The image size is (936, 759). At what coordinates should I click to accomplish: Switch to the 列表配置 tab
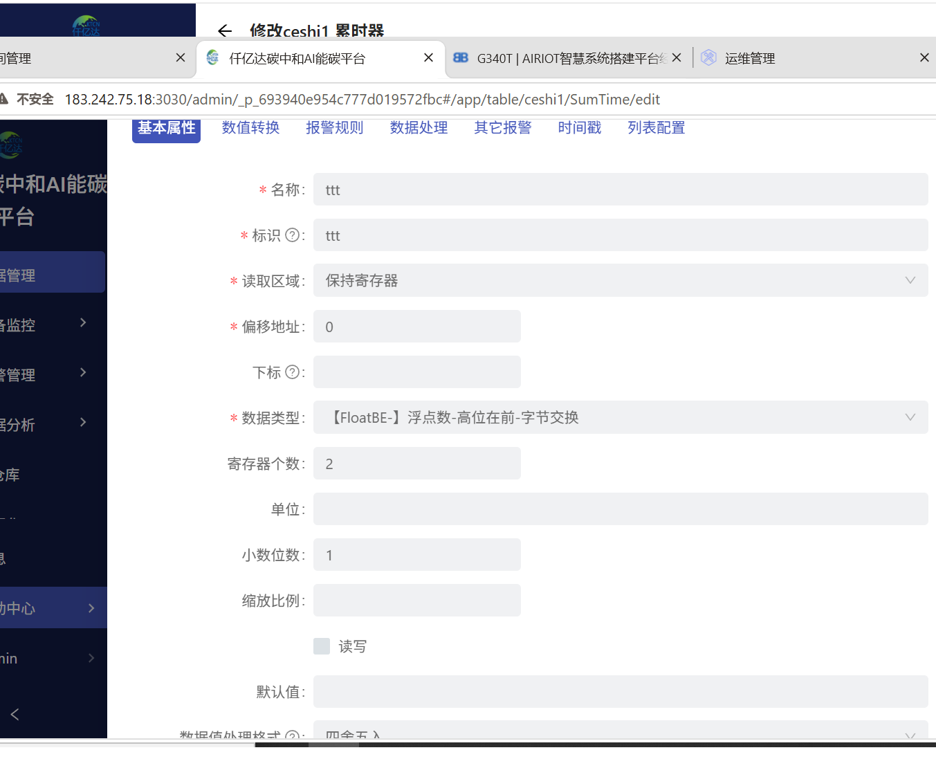click(x=657, y=128)
